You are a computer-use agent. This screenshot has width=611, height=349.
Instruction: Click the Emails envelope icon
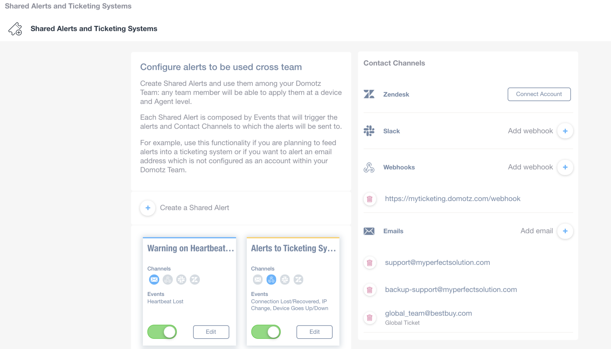pos(369,231)
